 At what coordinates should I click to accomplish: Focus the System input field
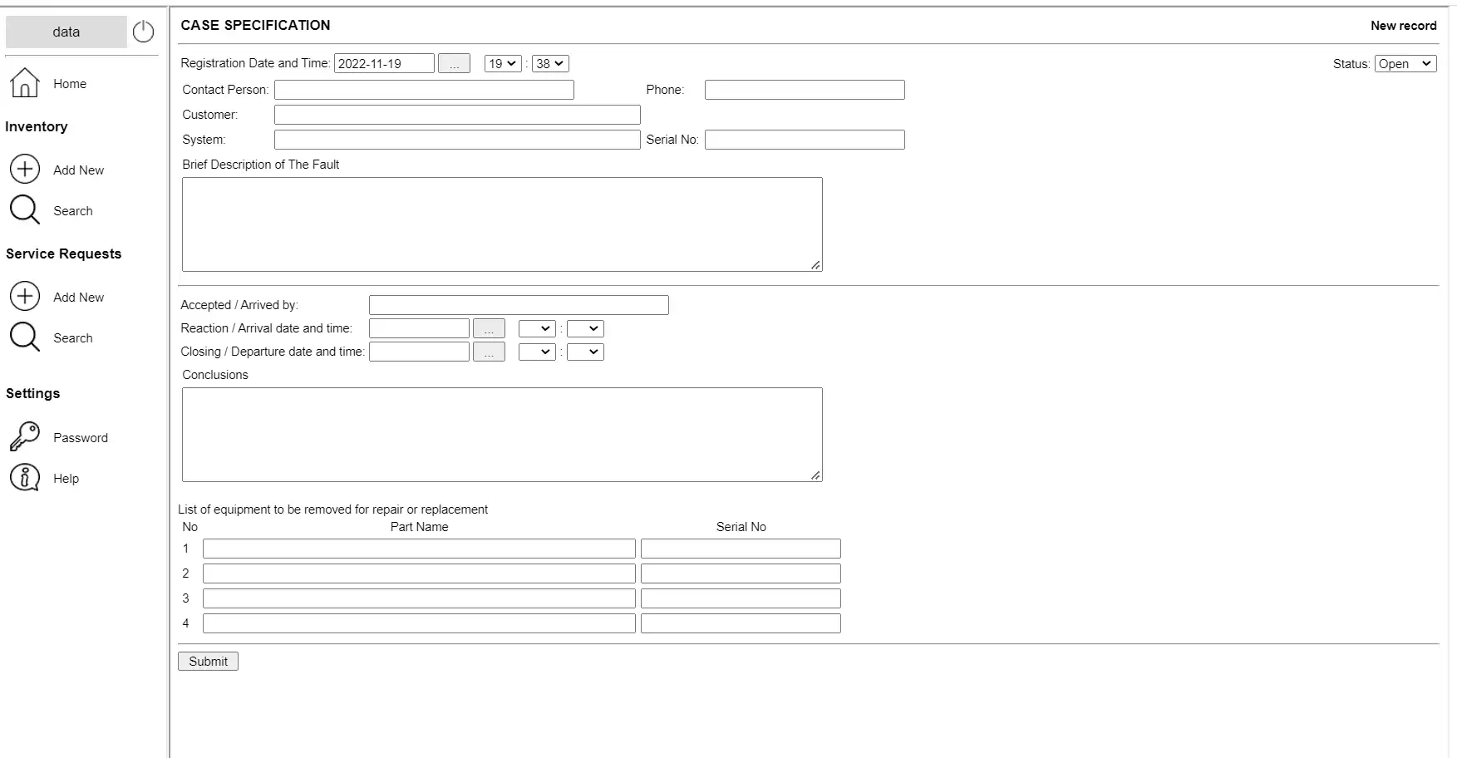click(x=457, y=140)
